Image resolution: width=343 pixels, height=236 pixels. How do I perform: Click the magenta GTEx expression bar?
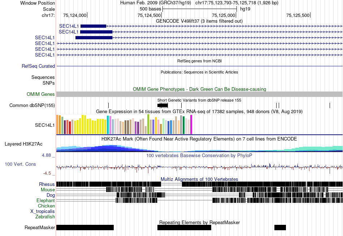[x=191, y=124]
